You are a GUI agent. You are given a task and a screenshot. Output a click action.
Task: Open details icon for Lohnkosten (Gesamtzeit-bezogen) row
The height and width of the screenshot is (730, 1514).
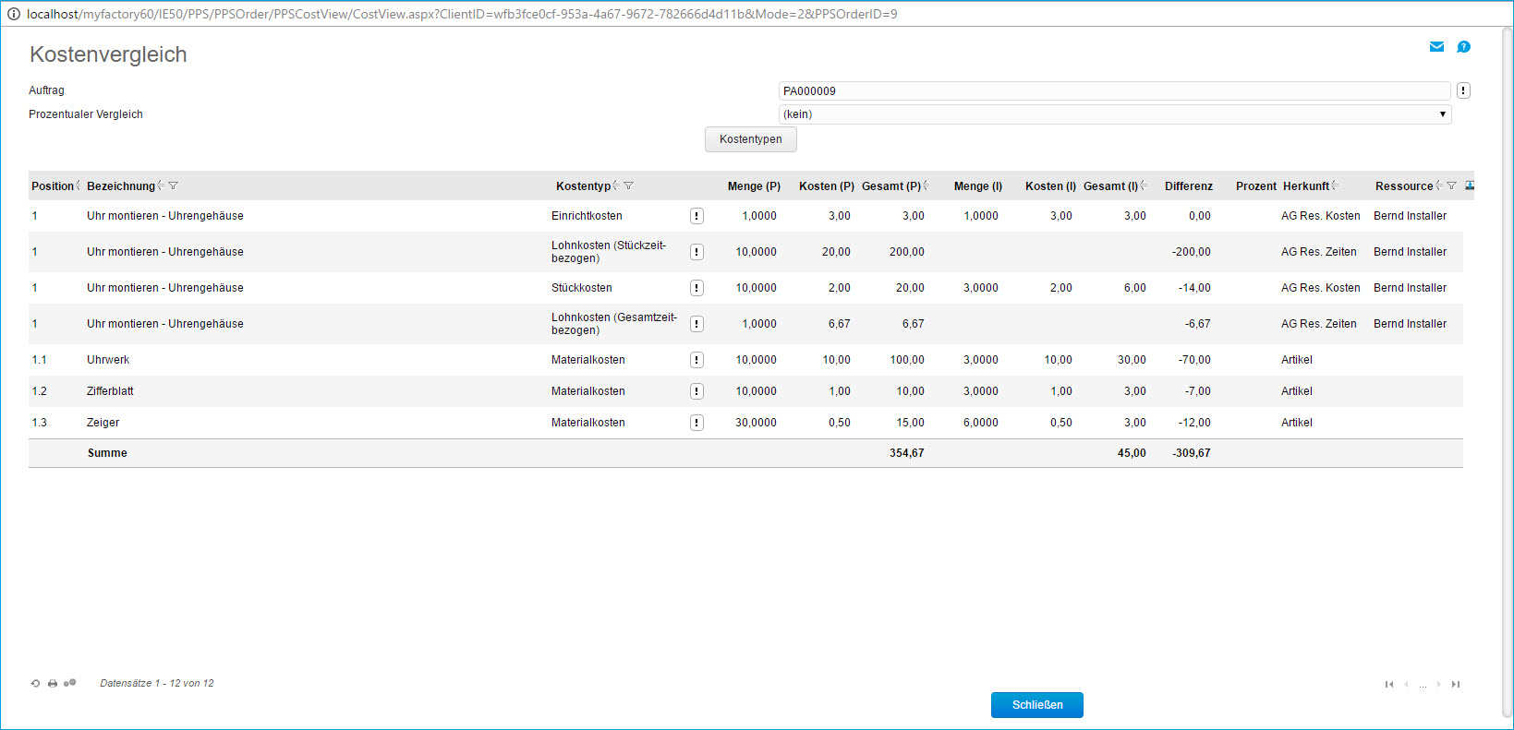tap(696, 324)
